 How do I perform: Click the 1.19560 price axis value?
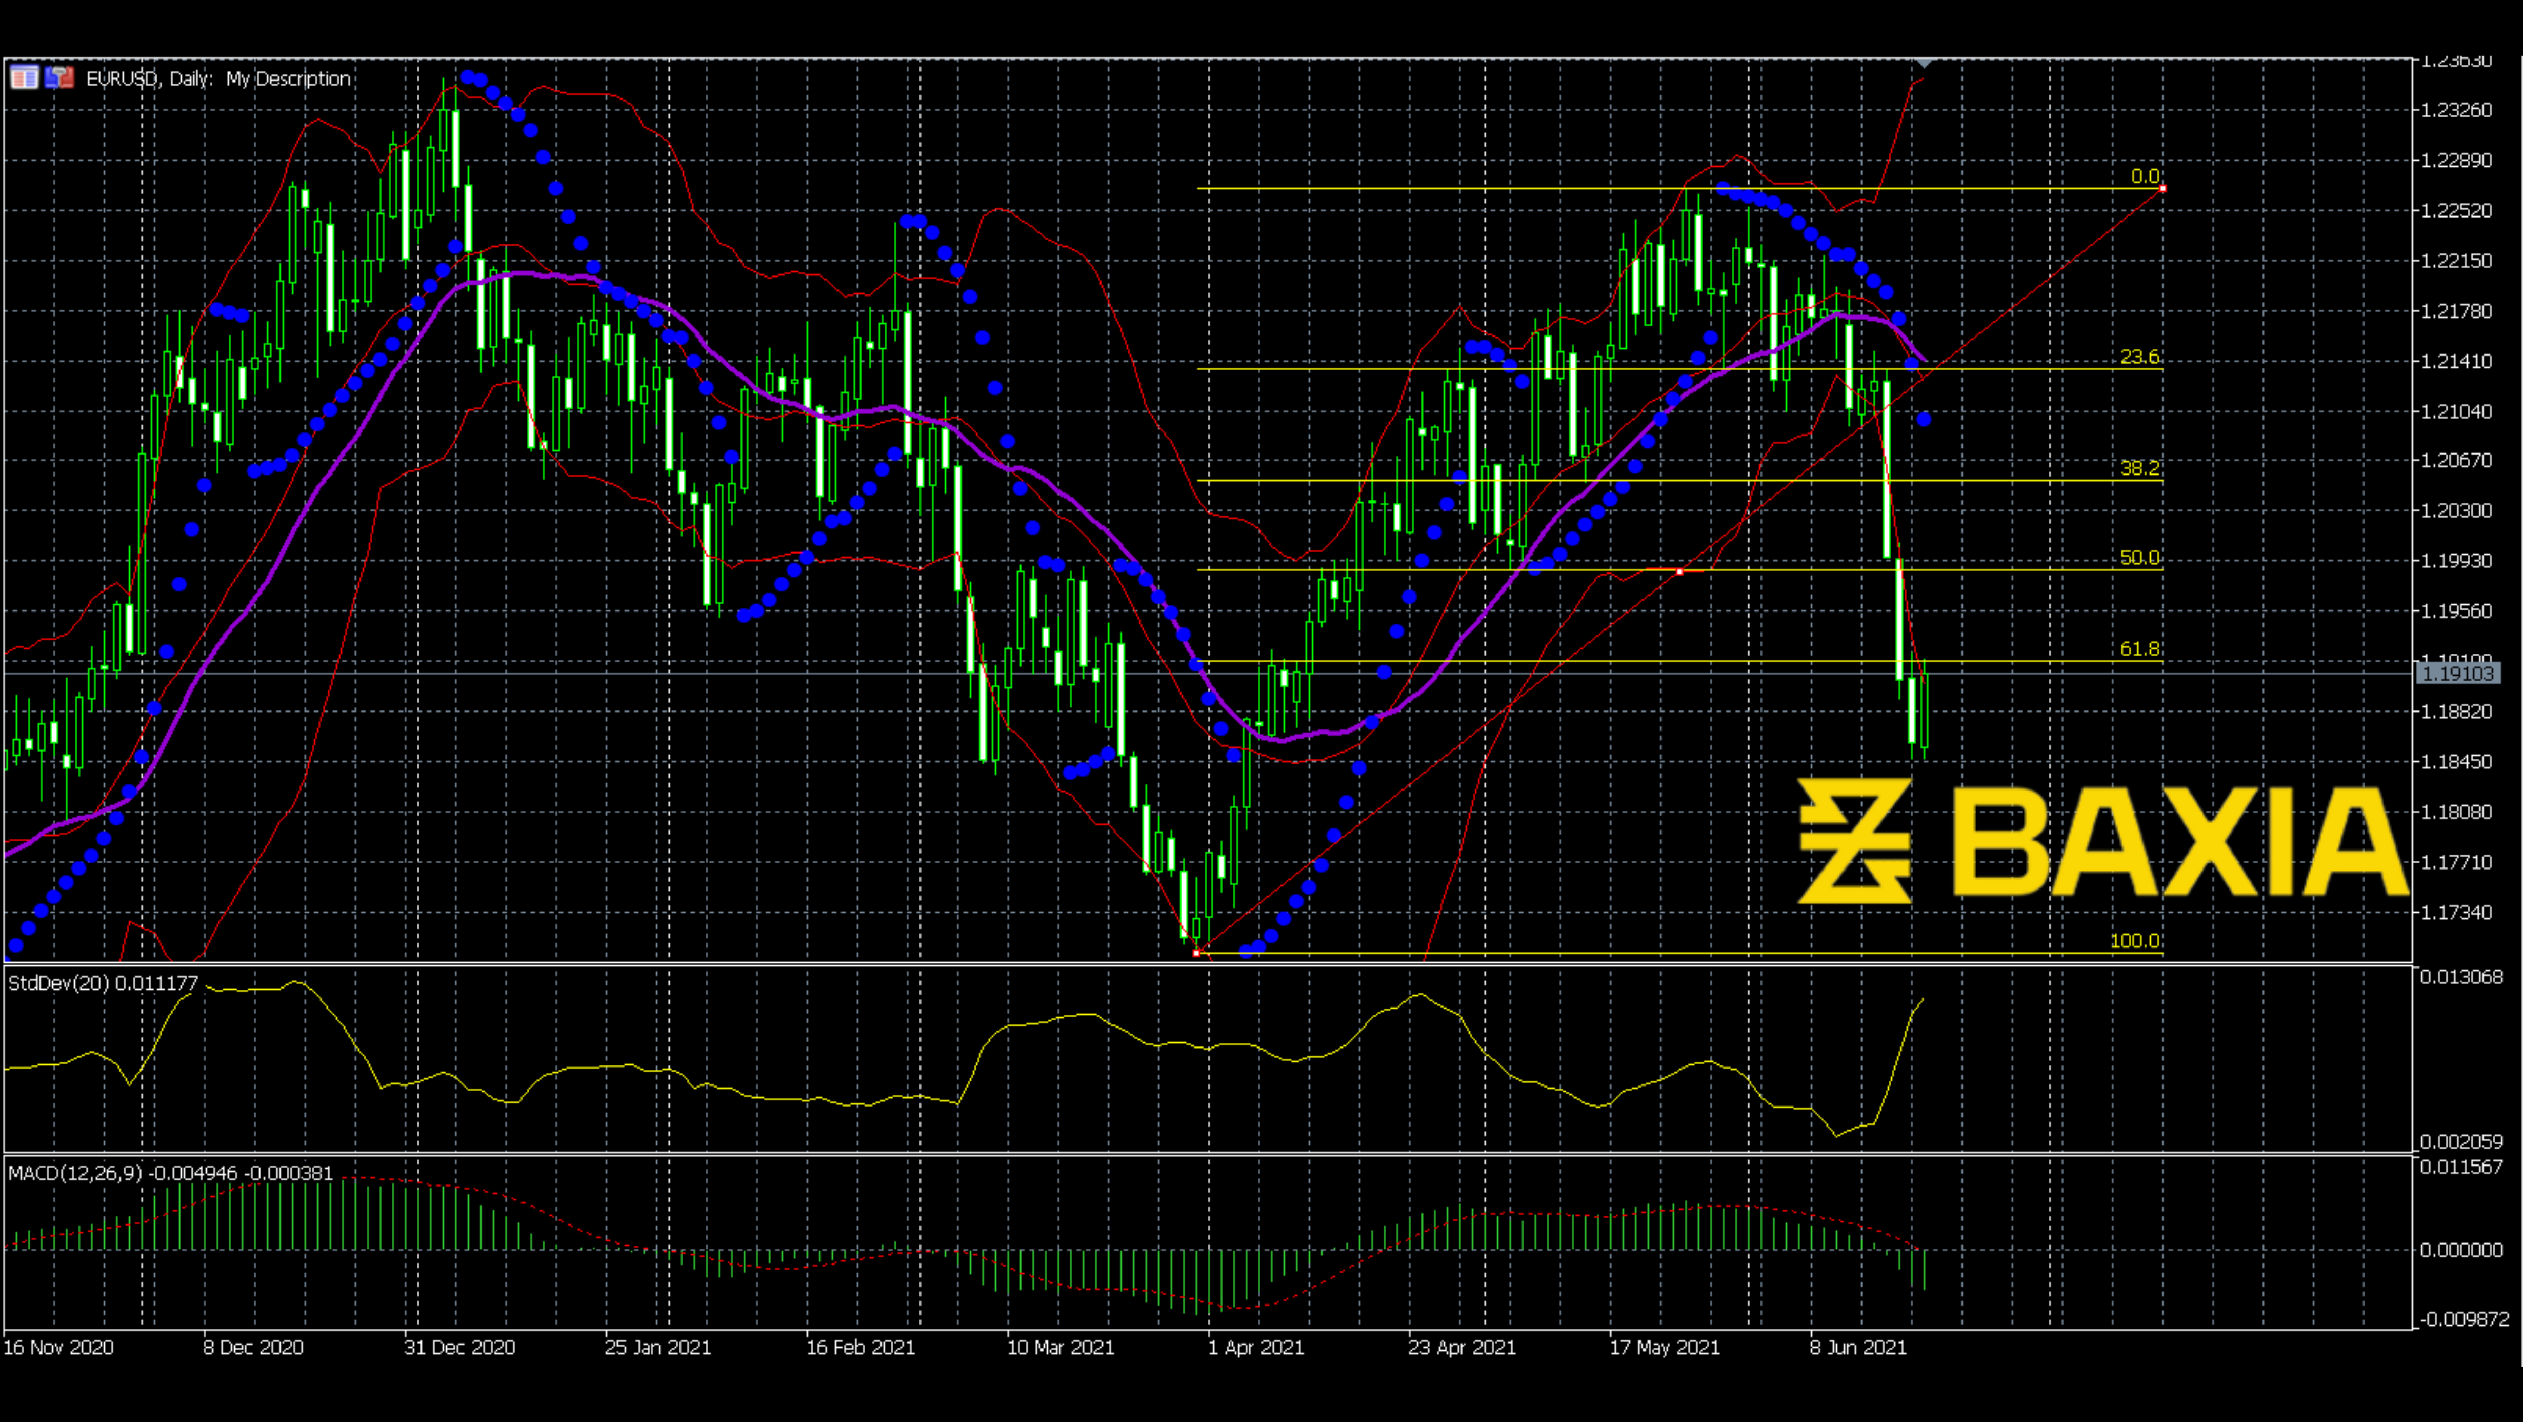click(2456, 610)
